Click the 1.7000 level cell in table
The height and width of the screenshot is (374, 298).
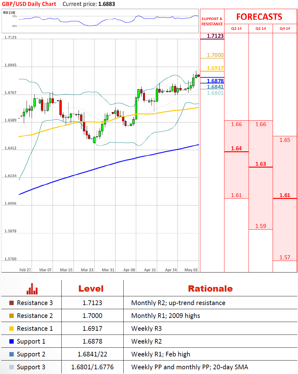pyautogui.click(x=92, y=316)
